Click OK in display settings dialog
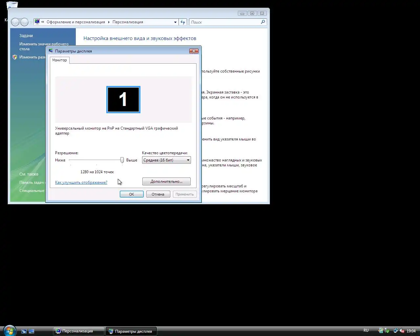 132,194
